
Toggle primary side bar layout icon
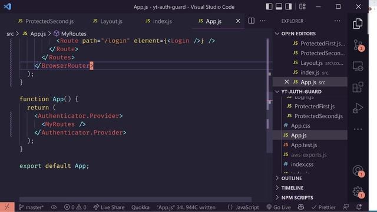click(x=269, y=6)
